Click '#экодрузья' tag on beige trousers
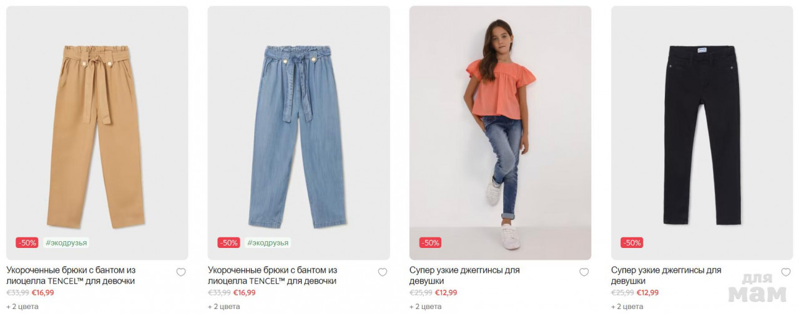 [66, 243]
